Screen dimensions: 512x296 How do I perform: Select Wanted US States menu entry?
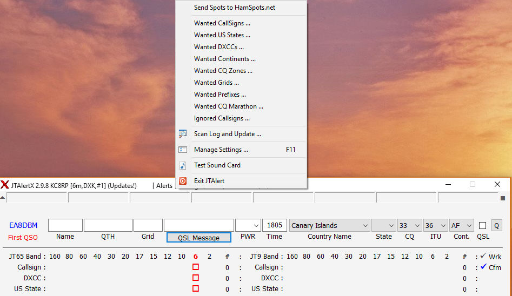[x=222, y=35]
